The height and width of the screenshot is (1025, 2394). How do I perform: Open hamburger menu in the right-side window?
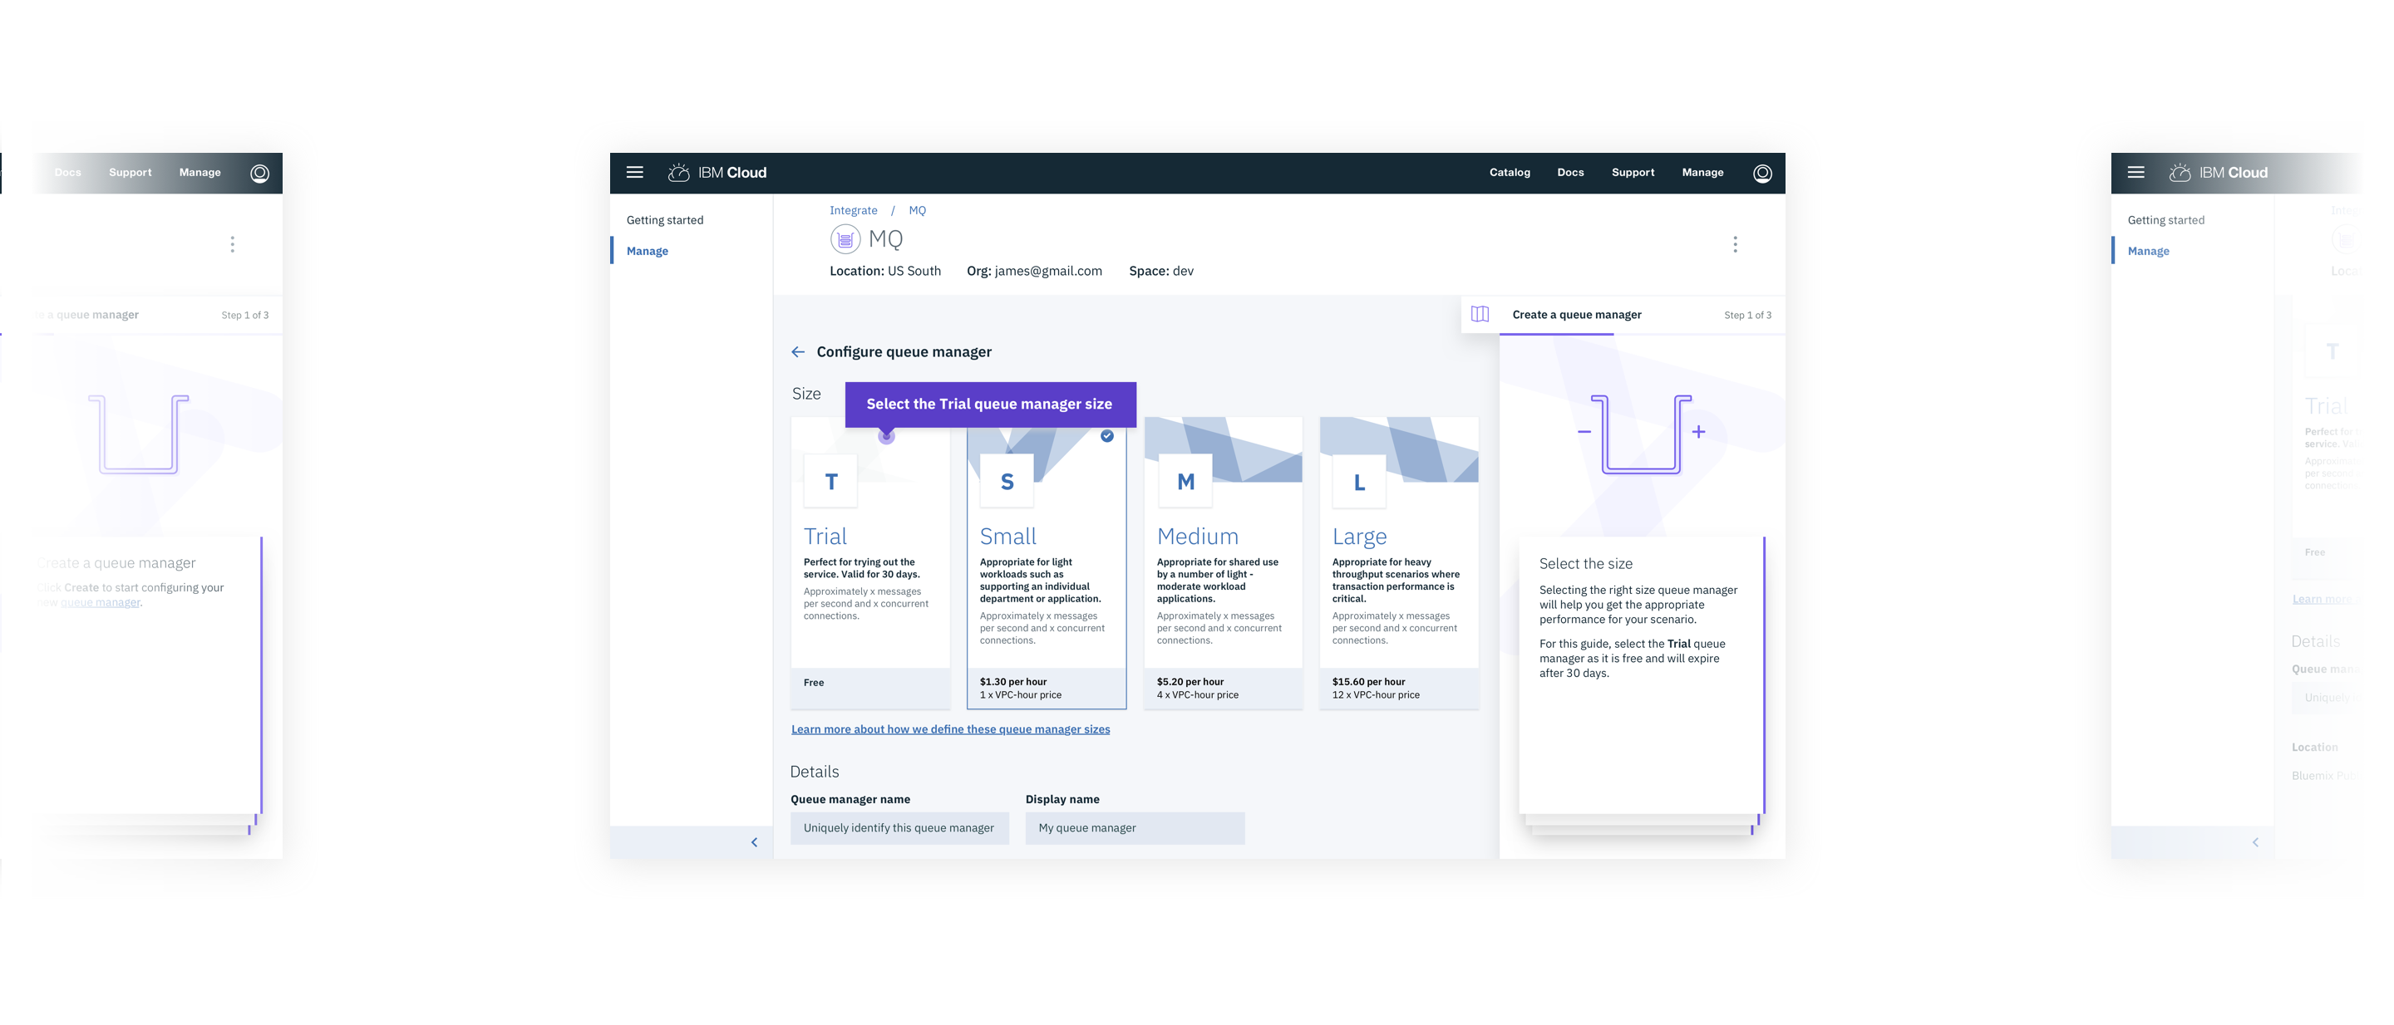[x=2135, y=173]
